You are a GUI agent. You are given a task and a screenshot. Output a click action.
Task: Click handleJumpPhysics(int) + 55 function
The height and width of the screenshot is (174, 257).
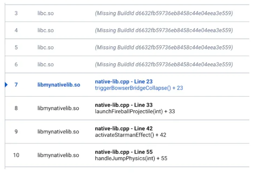[131, 158]
